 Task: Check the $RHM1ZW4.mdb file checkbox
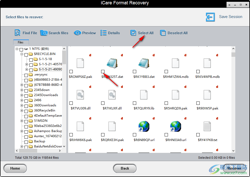point(166,72)
